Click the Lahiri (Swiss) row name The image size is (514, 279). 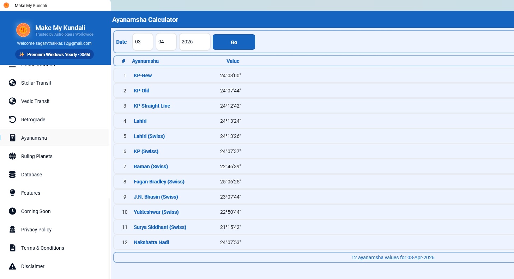point(149,136)
